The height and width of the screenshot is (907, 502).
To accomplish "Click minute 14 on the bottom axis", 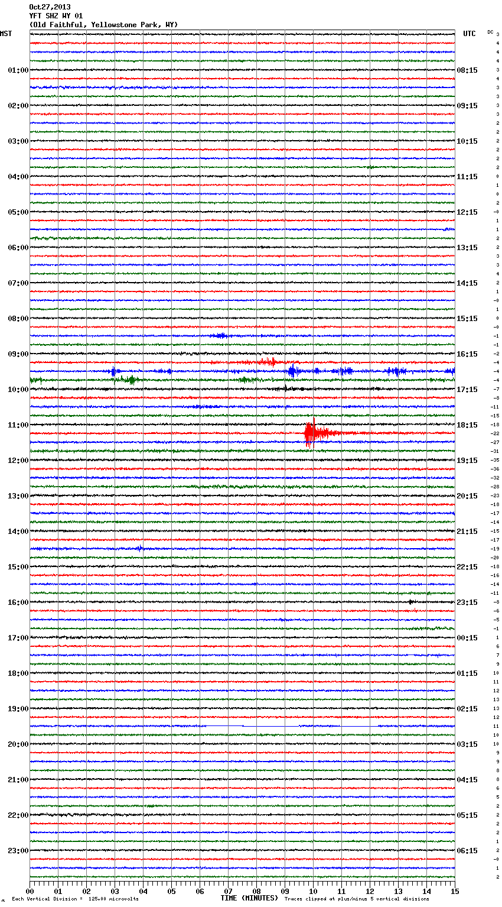I will (426, 891).
